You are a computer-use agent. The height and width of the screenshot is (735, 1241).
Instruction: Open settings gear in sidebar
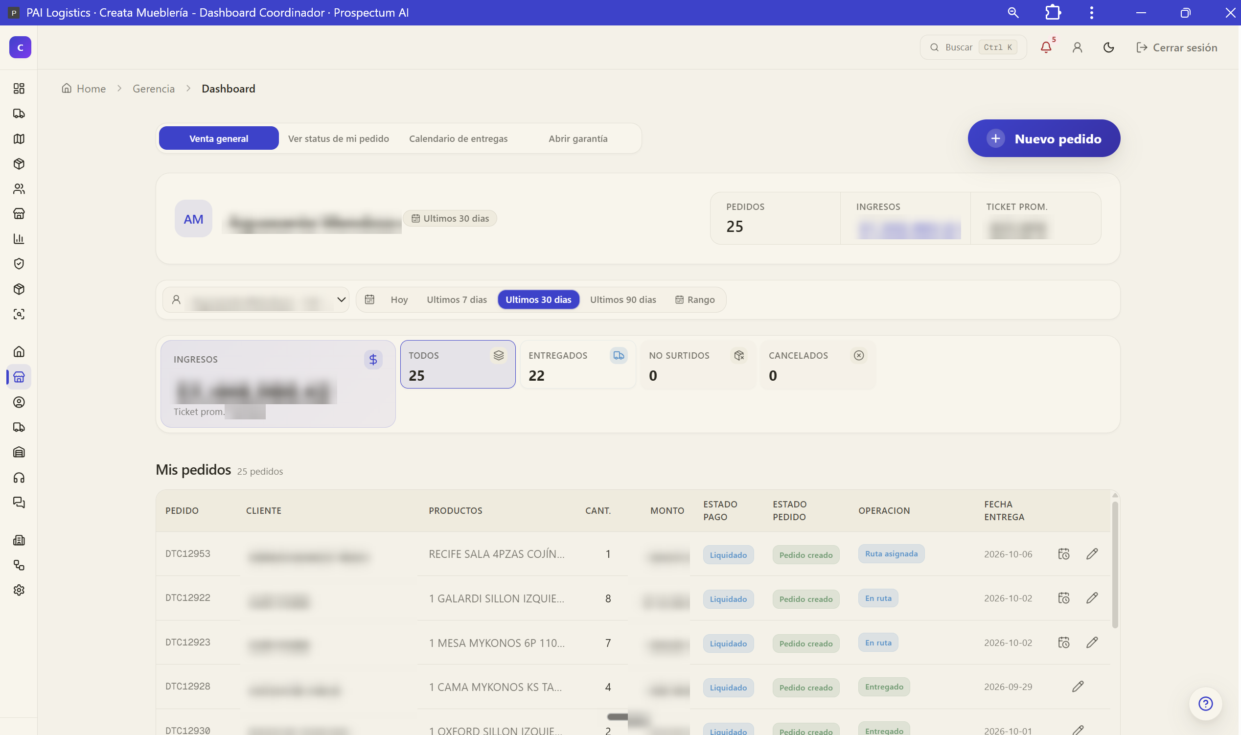[19, 590]
